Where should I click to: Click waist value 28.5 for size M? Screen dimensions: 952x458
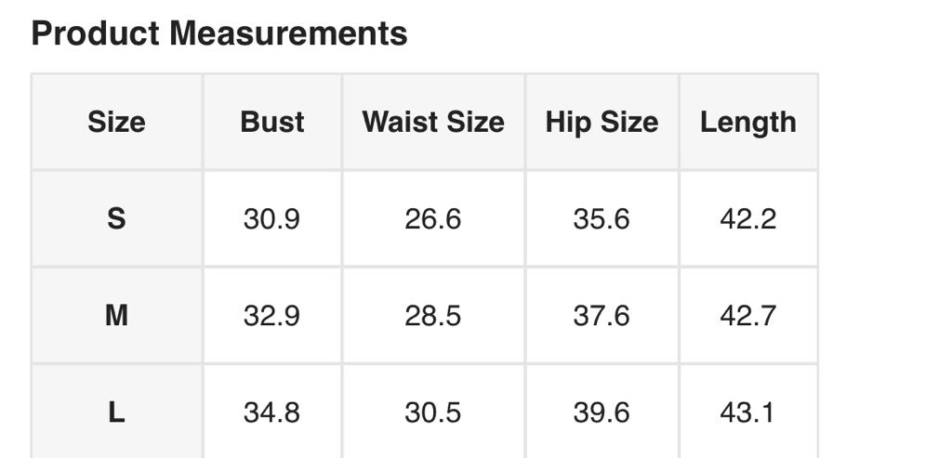pyautogui.click(x=433, y=316)
